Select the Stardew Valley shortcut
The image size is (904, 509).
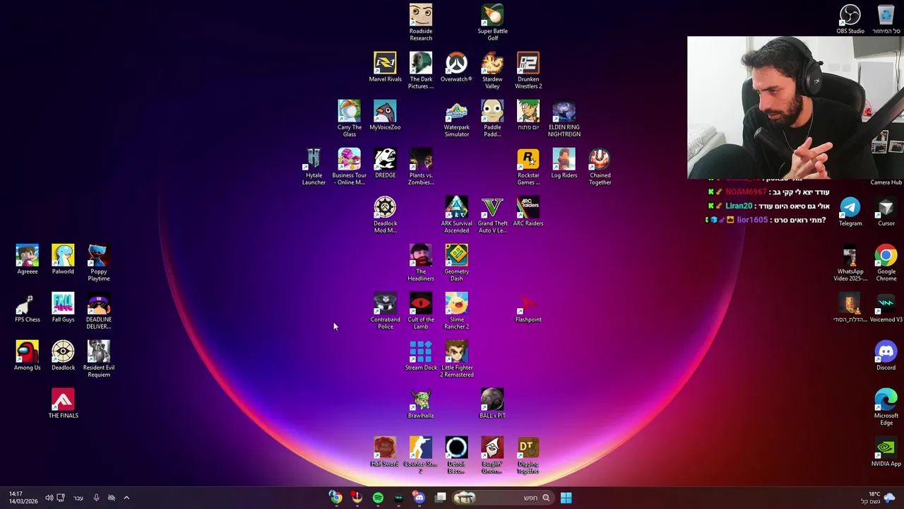tap(492, 70)
